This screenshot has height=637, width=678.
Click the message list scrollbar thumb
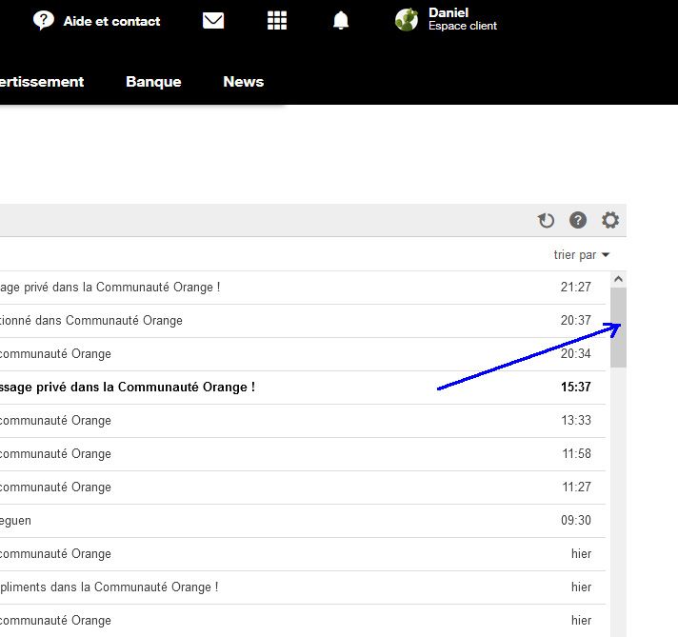pyautogui.click(x=618, y=328)
